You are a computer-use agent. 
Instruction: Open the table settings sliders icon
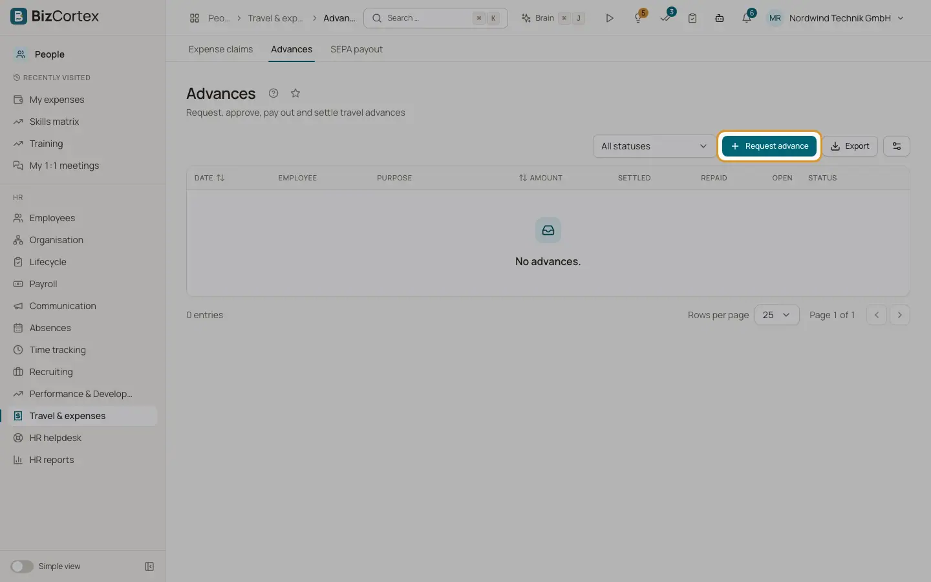coord(897,146)
